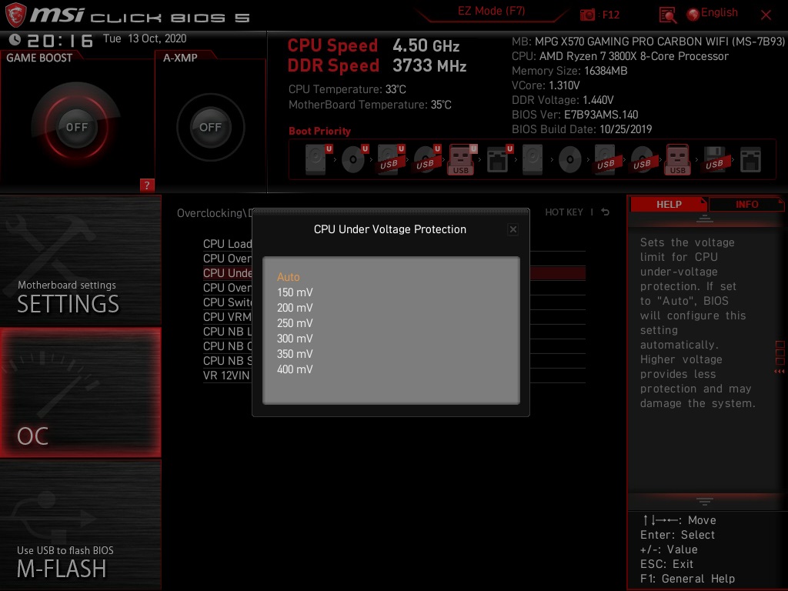788x591 pixels.
Task: Choose 250 mV option
Action: (x=295, y=323)
